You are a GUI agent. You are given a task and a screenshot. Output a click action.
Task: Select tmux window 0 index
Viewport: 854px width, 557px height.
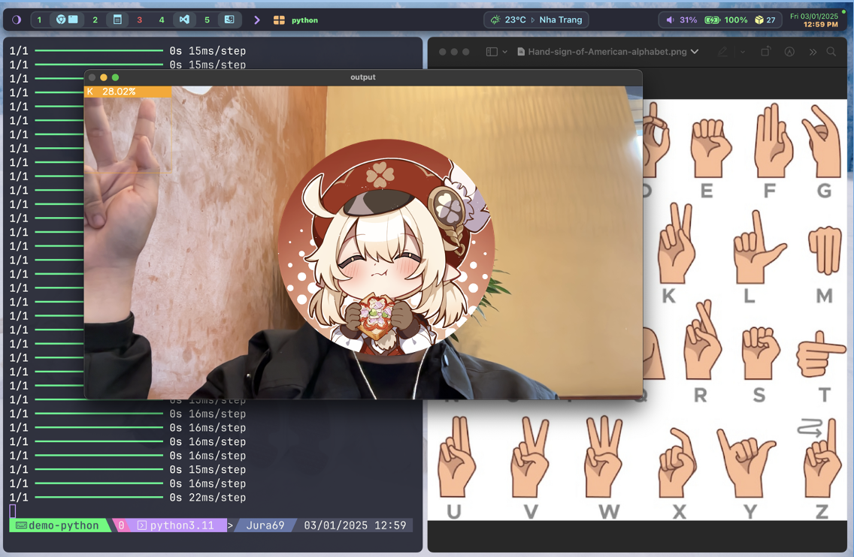tap(121, 525)
